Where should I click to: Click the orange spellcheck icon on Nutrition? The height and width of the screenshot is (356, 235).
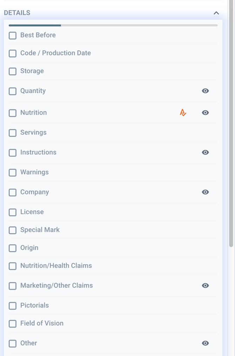pos(183,112)
